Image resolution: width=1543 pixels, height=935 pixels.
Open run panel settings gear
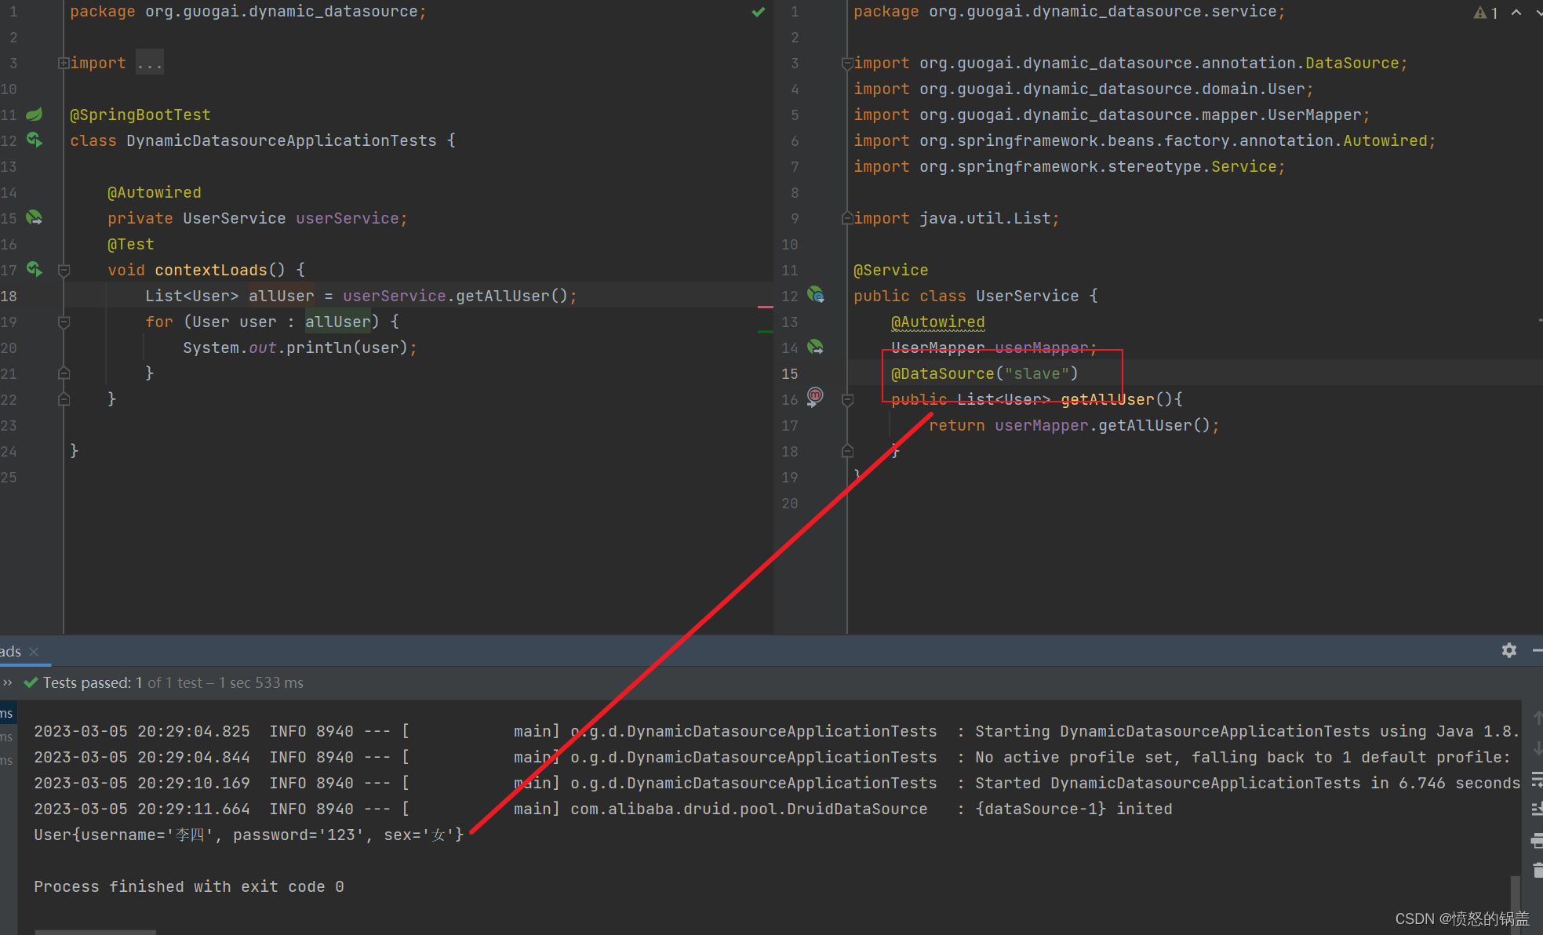(x=1508, y=650)
